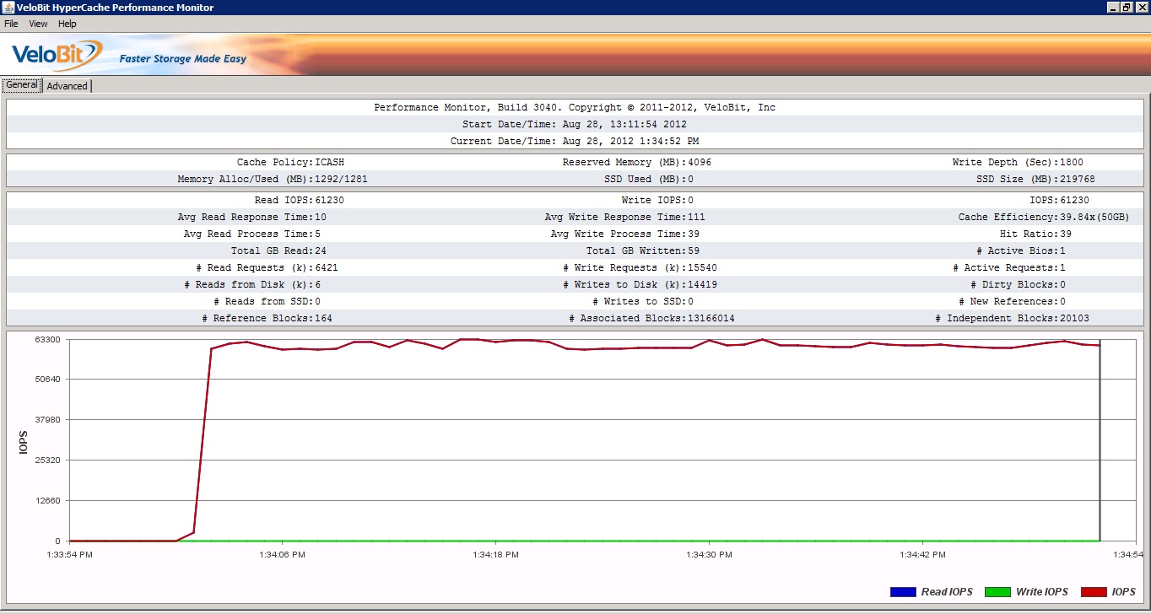
Task: Click the blue Read IOPS legend swatch
Action: 903,592
